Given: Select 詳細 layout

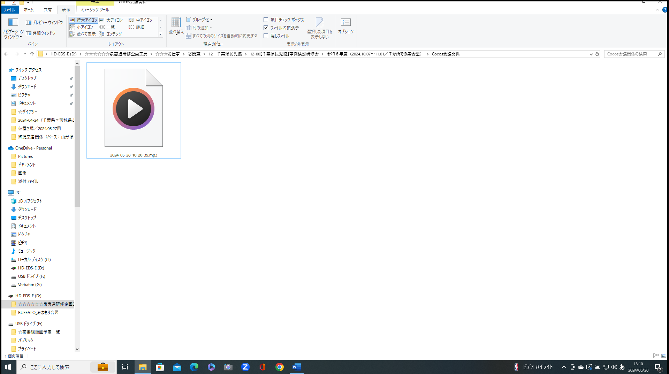Looking at the screenshot, I should [136, 27].
